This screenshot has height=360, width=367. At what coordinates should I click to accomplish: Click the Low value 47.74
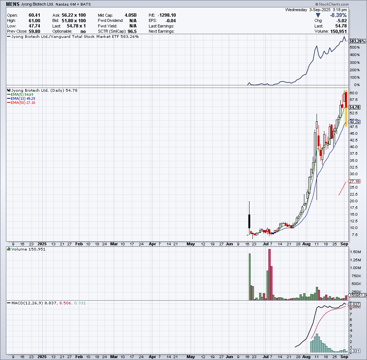(34, 26)
